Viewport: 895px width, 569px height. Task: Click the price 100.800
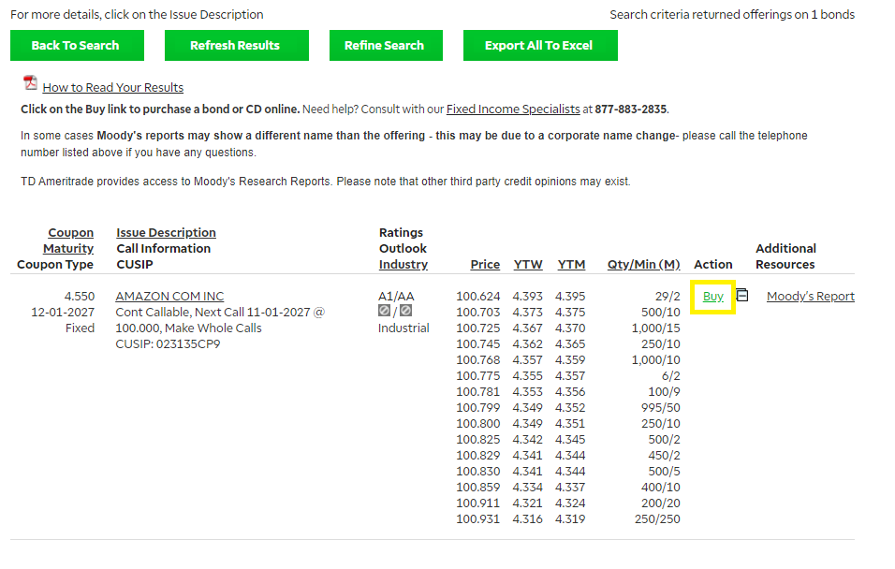click(x=477, y=425)
